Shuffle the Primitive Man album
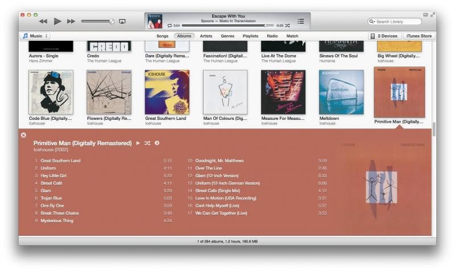The height and width of the screenshot is (271, 455). [x=147, y=143]
